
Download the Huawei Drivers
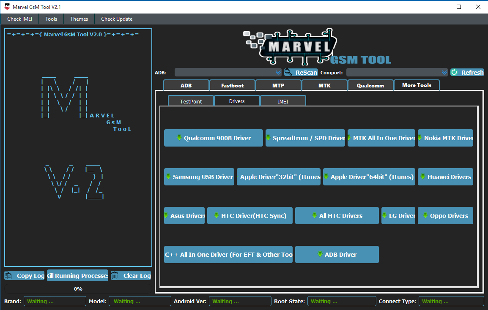point(445,177)
